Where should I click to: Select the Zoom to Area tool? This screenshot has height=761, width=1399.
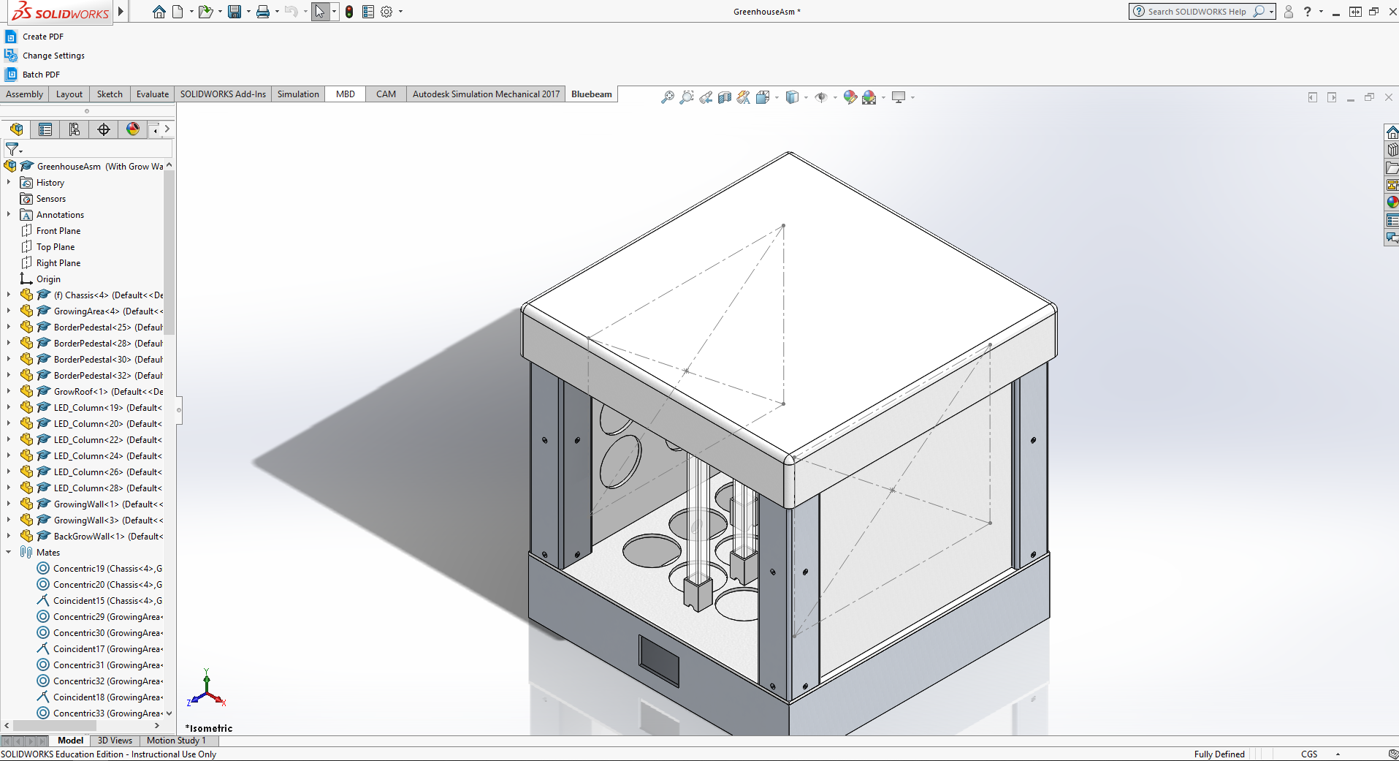[x=687, y=97]
